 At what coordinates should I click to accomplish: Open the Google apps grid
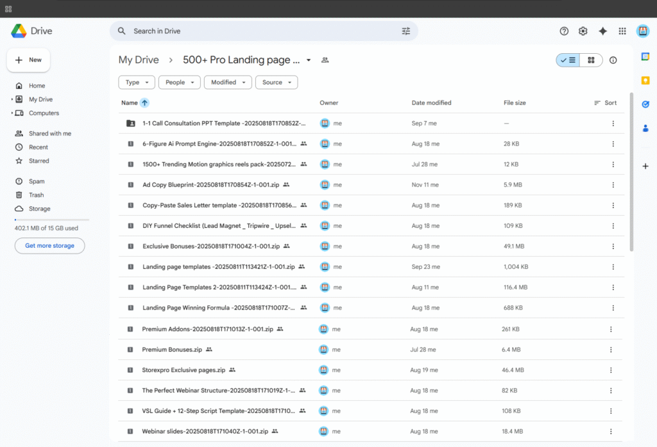tap(622, 31)
